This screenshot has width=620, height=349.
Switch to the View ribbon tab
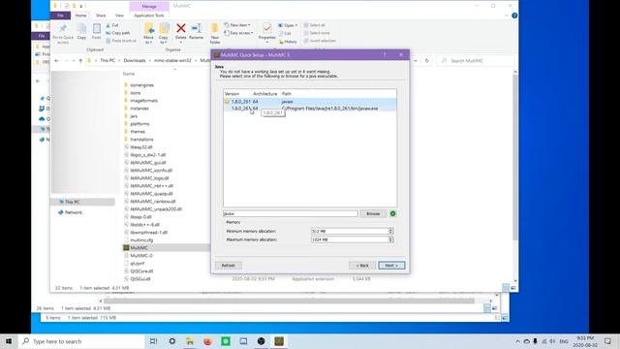tap(119, 16)
